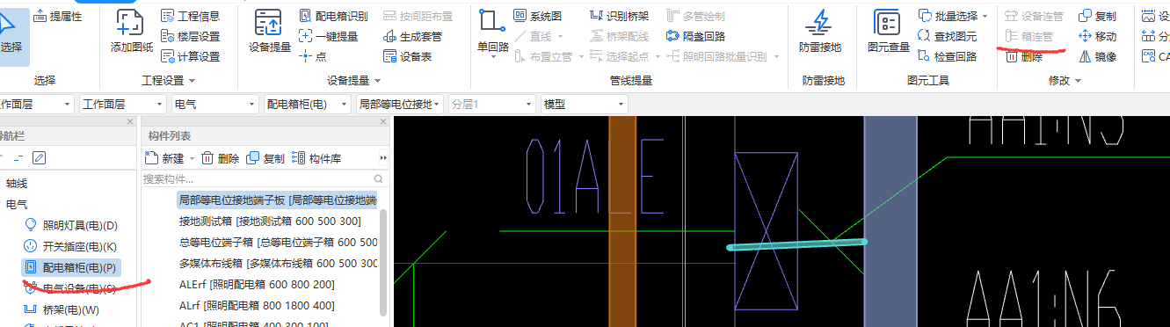
Task: Click 识别桥架 recognize cable tray
Action: (620, 16)
